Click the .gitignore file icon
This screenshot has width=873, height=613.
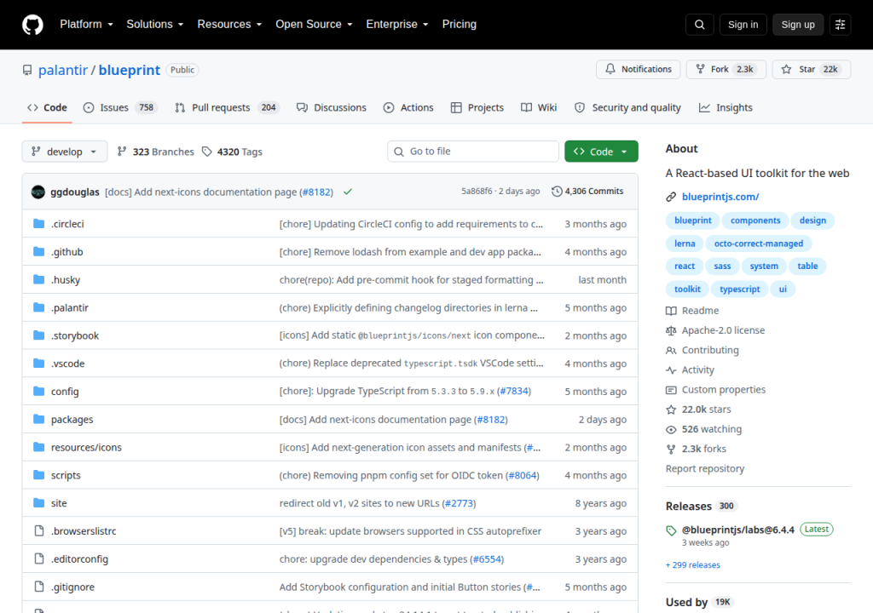pyautogui.click(x=38, y=587)
